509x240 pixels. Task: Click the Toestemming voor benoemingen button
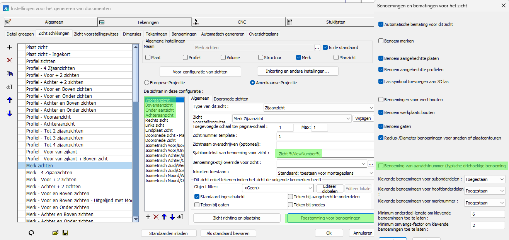click(330, 218)
